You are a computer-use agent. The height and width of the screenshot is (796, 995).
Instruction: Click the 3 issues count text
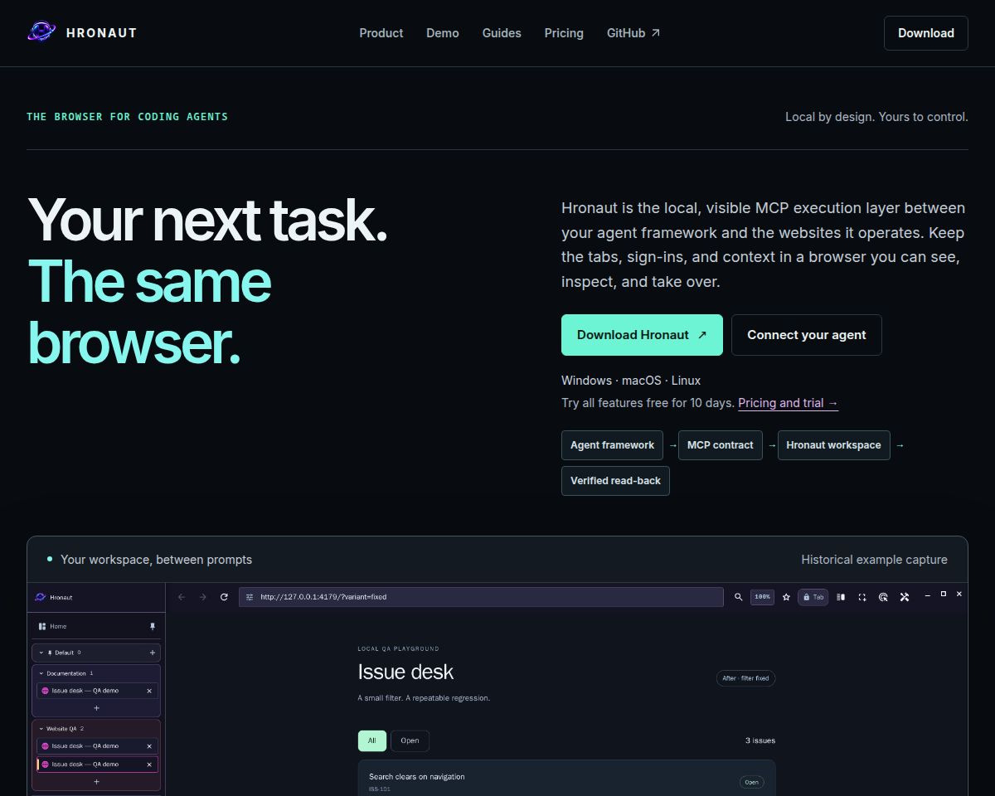pyautogui.click(x=760, y=740)
